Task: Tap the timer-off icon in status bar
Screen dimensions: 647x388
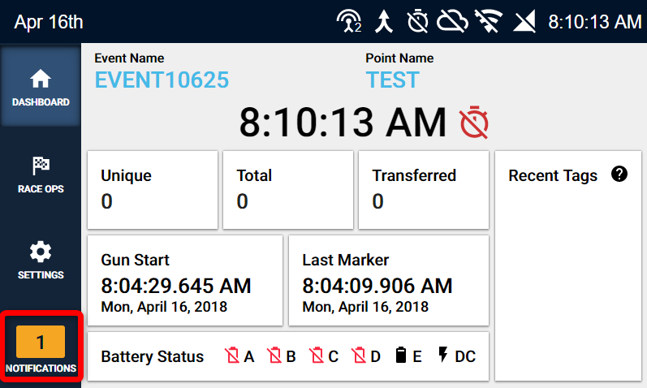Action: [x=417, y=21]
